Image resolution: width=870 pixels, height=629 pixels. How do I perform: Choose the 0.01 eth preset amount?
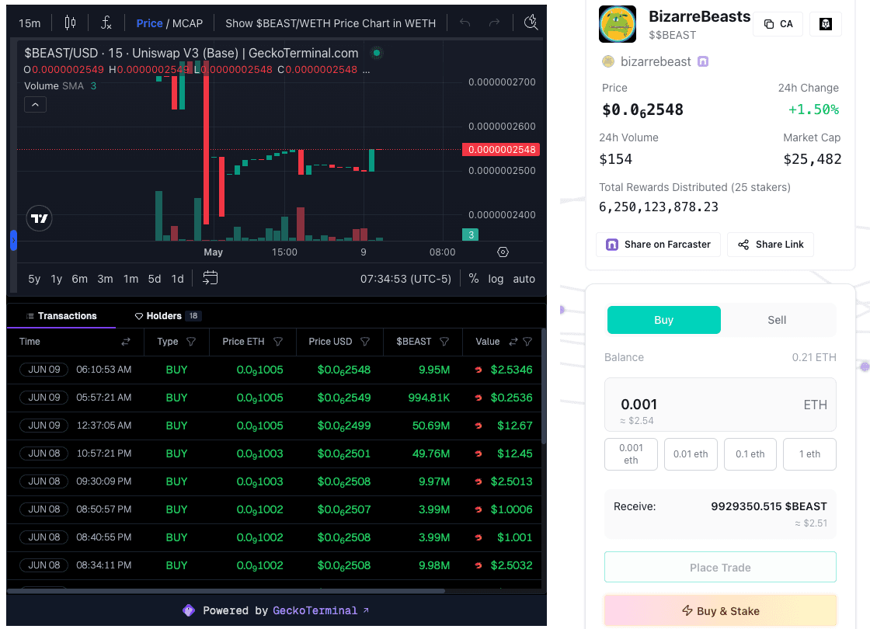(x=691, y=454)
